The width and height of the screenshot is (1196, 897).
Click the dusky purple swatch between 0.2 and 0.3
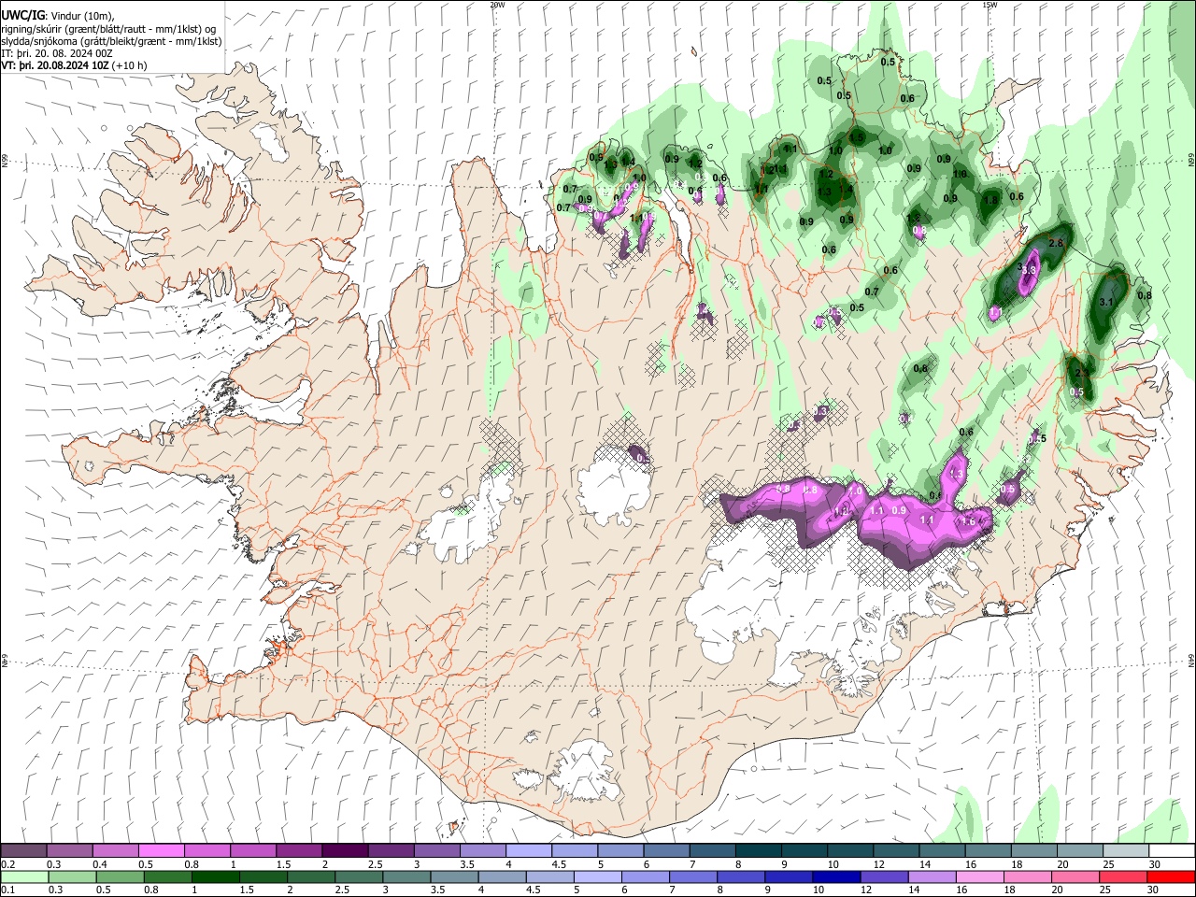click(25, 850)
